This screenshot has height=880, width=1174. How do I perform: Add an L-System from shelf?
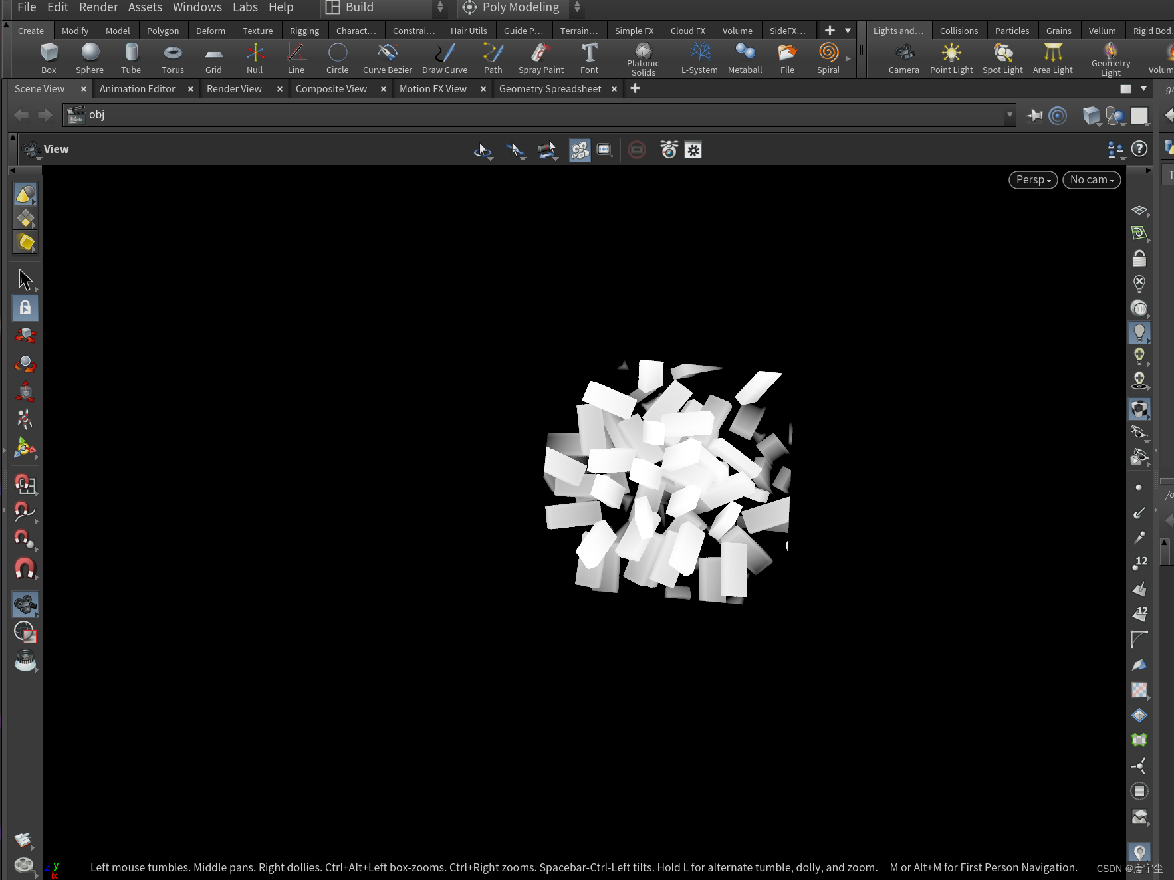pyautogui.click(x=699, y=58)
